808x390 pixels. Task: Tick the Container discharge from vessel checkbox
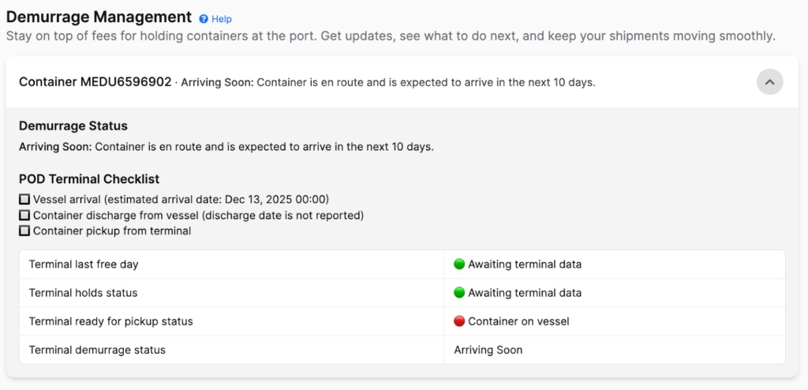pos(24,216)
